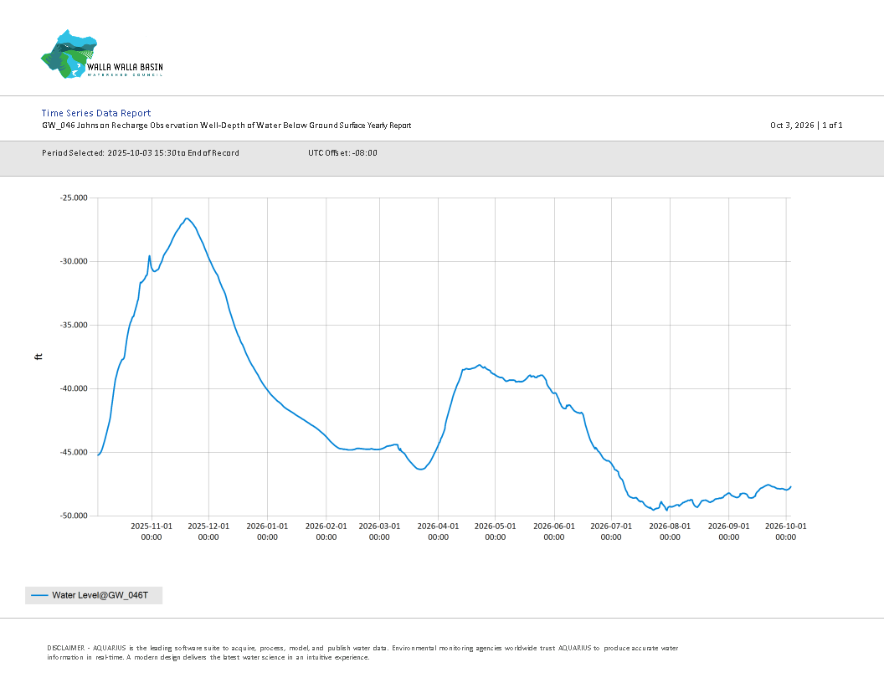Click the 2026-06-01 x-axis date label
884x683 pixels.
554,532
